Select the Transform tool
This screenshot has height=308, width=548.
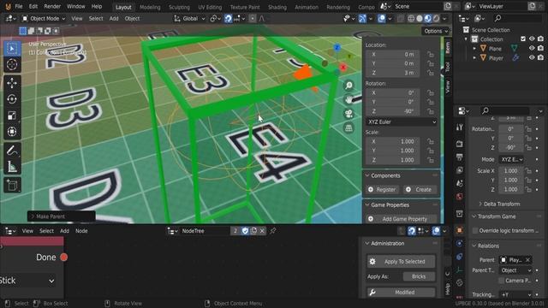click(x=12, y=132)
